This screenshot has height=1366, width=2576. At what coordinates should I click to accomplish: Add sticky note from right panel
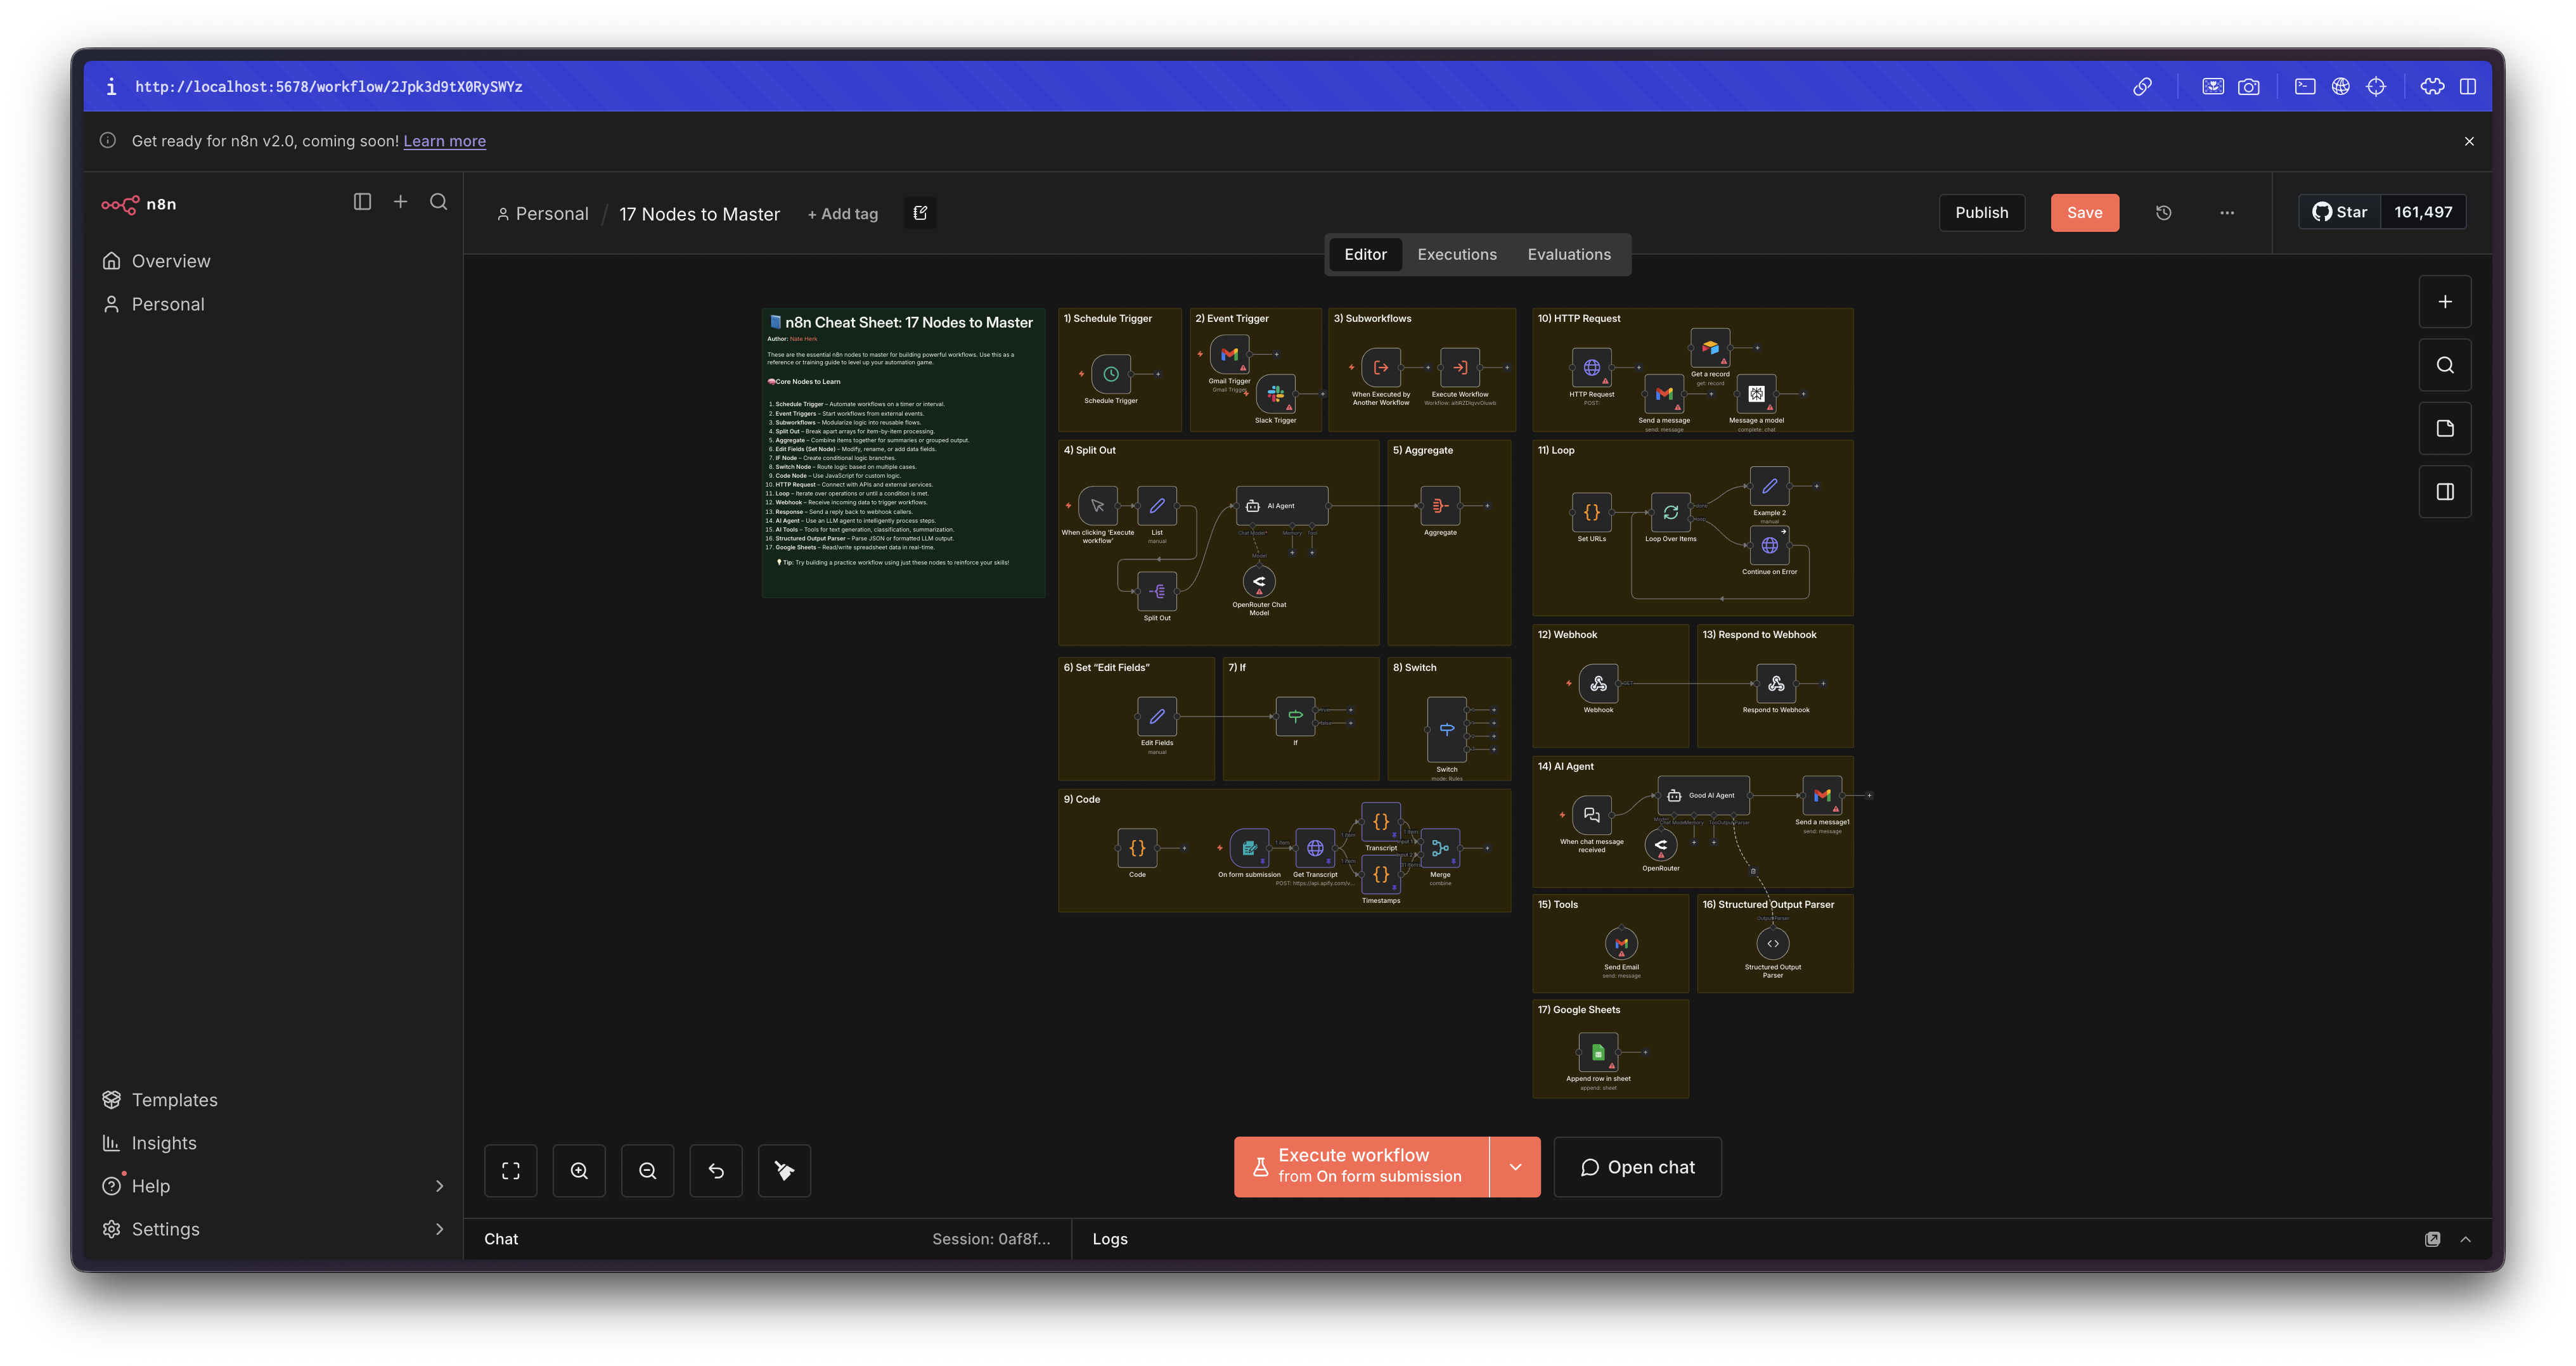coord(2444,429)
